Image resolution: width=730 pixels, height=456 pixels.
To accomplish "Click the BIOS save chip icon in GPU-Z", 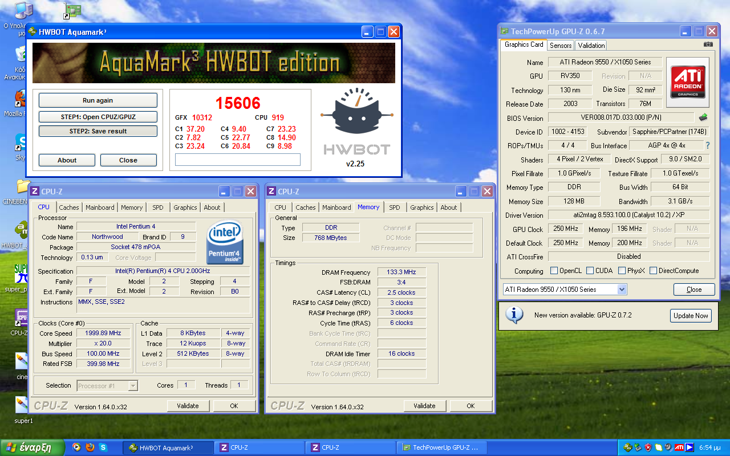I will [704, 117].
